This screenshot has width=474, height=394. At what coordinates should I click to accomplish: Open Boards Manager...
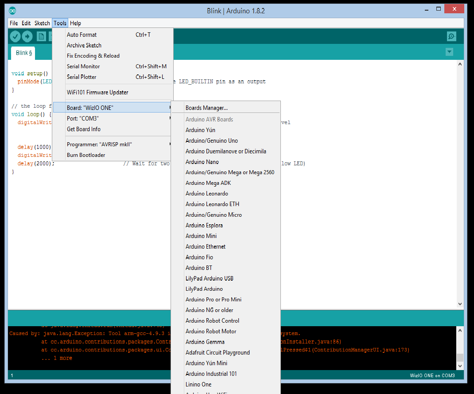coord(225,108)
